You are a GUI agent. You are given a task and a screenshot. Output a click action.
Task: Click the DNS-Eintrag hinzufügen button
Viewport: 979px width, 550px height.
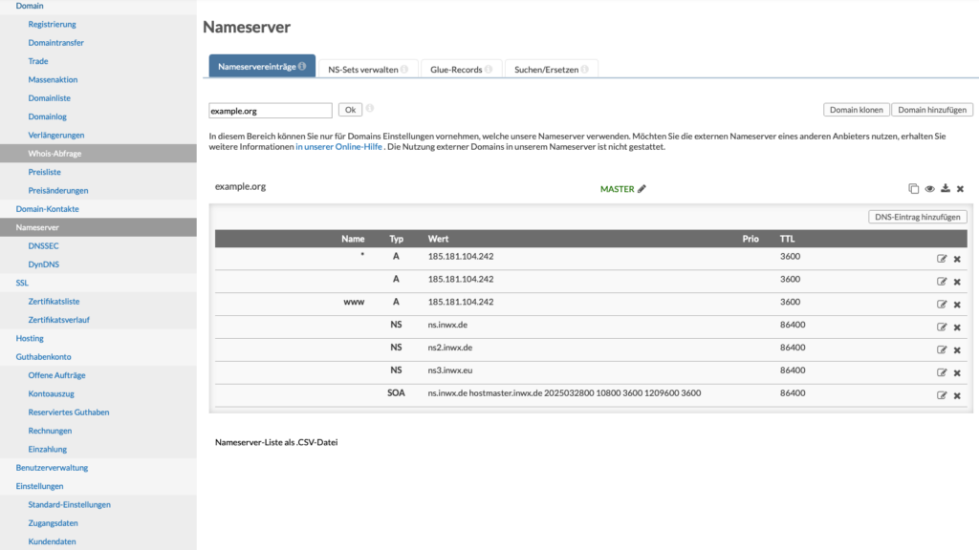(x=916, y=216)
